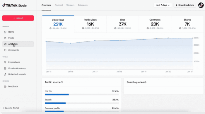Open the profile avatar icon
The width and height of the screenshot is (205, 114).
[x=201, y=5]
